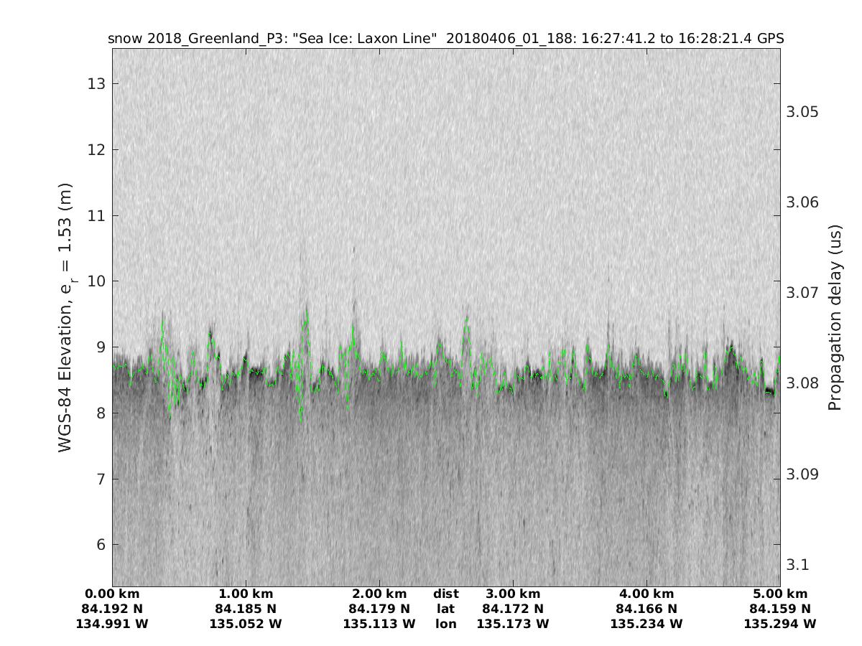Click the plot title text at top

(445, 38)
